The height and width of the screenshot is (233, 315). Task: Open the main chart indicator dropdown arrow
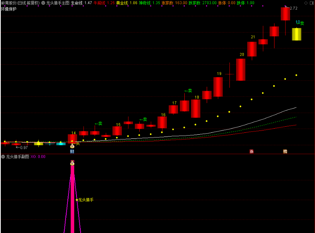point(43,3)
